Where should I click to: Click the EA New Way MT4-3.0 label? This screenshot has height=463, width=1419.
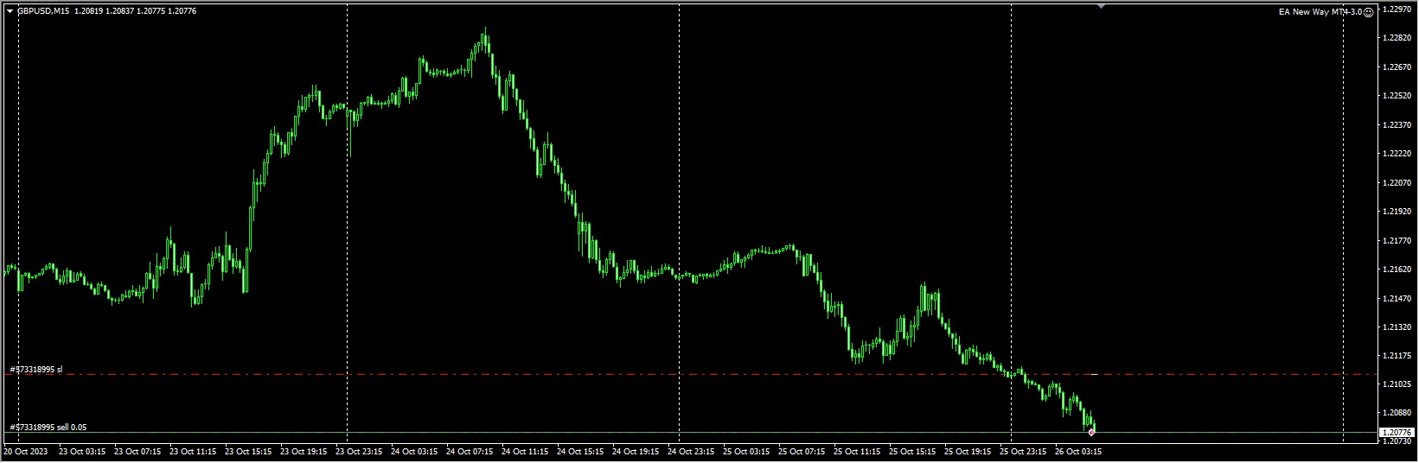click(x=1320, y=12)
